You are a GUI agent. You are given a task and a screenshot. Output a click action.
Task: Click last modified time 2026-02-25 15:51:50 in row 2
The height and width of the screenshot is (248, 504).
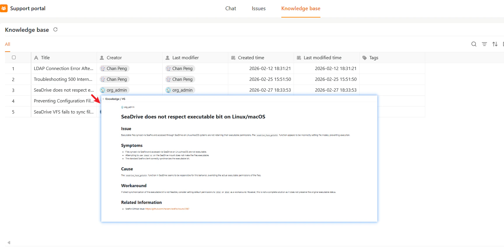pos(336,79)
